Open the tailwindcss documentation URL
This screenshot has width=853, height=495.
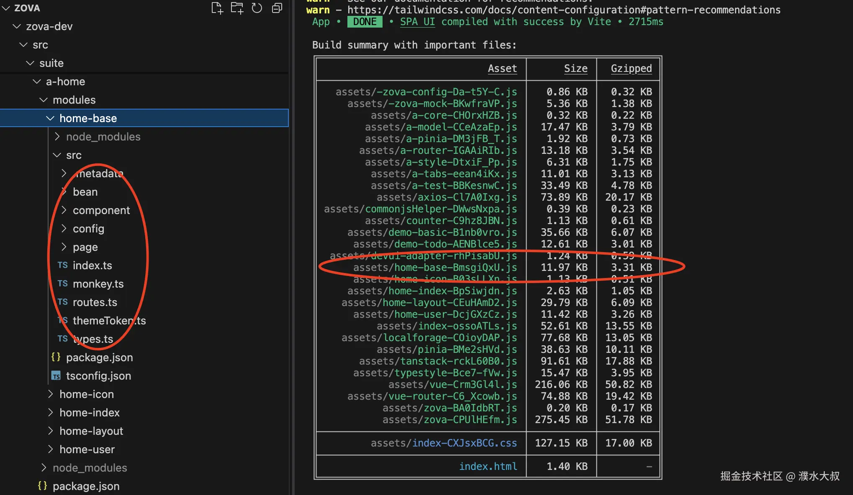point(563,10)
